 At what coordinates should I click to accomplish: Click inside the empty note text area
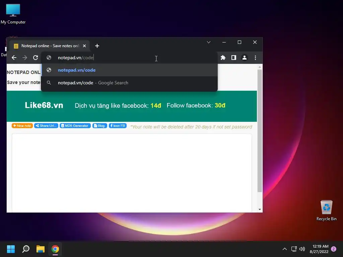pos(132,173)
